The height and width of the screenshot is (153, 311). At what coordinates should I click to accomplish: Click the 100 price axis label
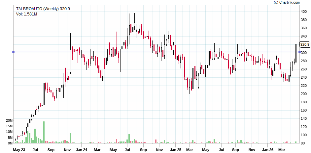coord(303,135)
